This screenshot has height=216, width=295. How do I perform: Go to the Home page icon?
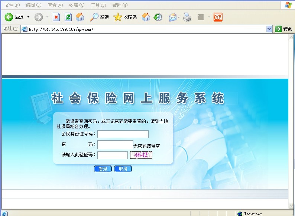click(80, 17)
